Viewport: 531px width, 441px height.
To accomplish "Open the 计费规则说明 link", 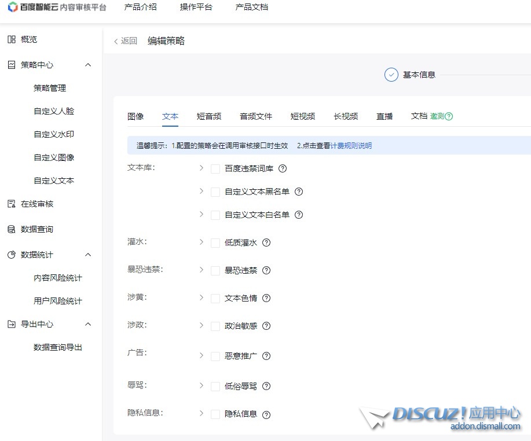I will [351, 146].
